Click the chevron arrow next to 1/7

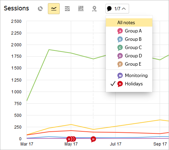tap(124, 9)
